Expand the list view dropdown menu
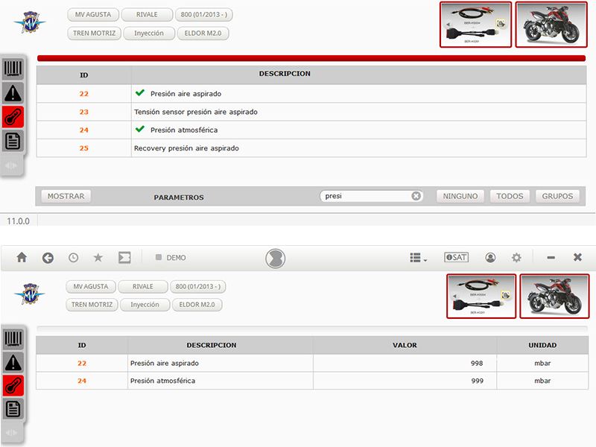Image resolution: width=596 pixels, height=447 pixels. (x=419, y=258)
